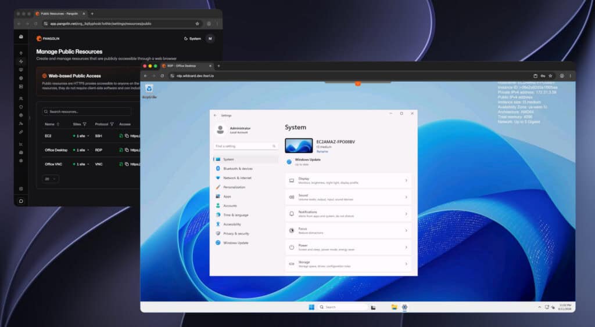Open Bluetooth & devices settings
Image resolution: width=595 pixels, height=327 pixels.
(246, 168)
